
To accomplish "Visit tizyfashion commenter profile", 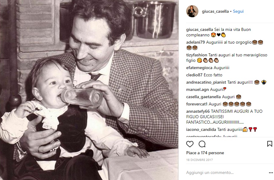I will (197, 55).
